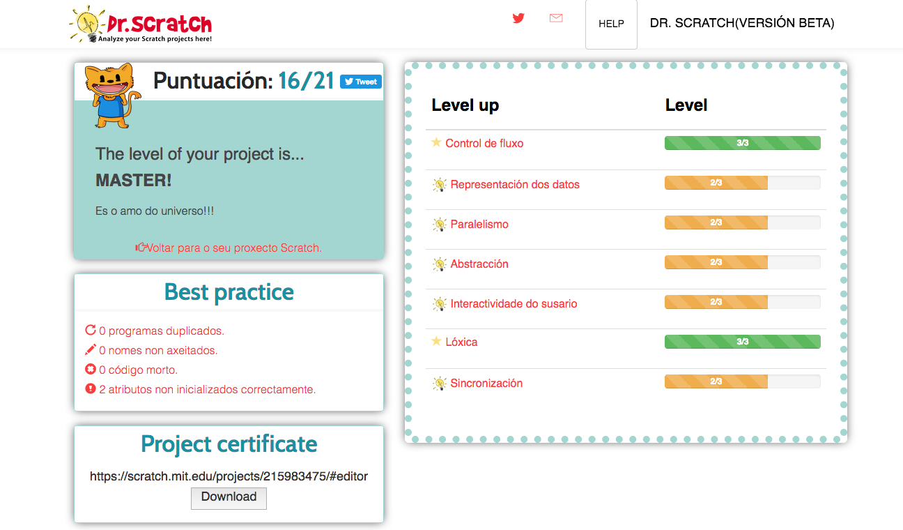Click the lightbulb icon next to Sincronización
This screenshot has height=530, width=903.
439,381
